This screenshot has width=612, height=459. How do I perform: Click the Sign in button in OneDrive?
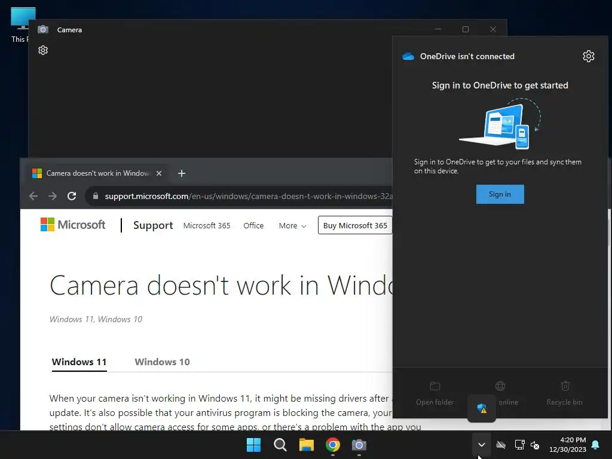click(x=500, y=194)
